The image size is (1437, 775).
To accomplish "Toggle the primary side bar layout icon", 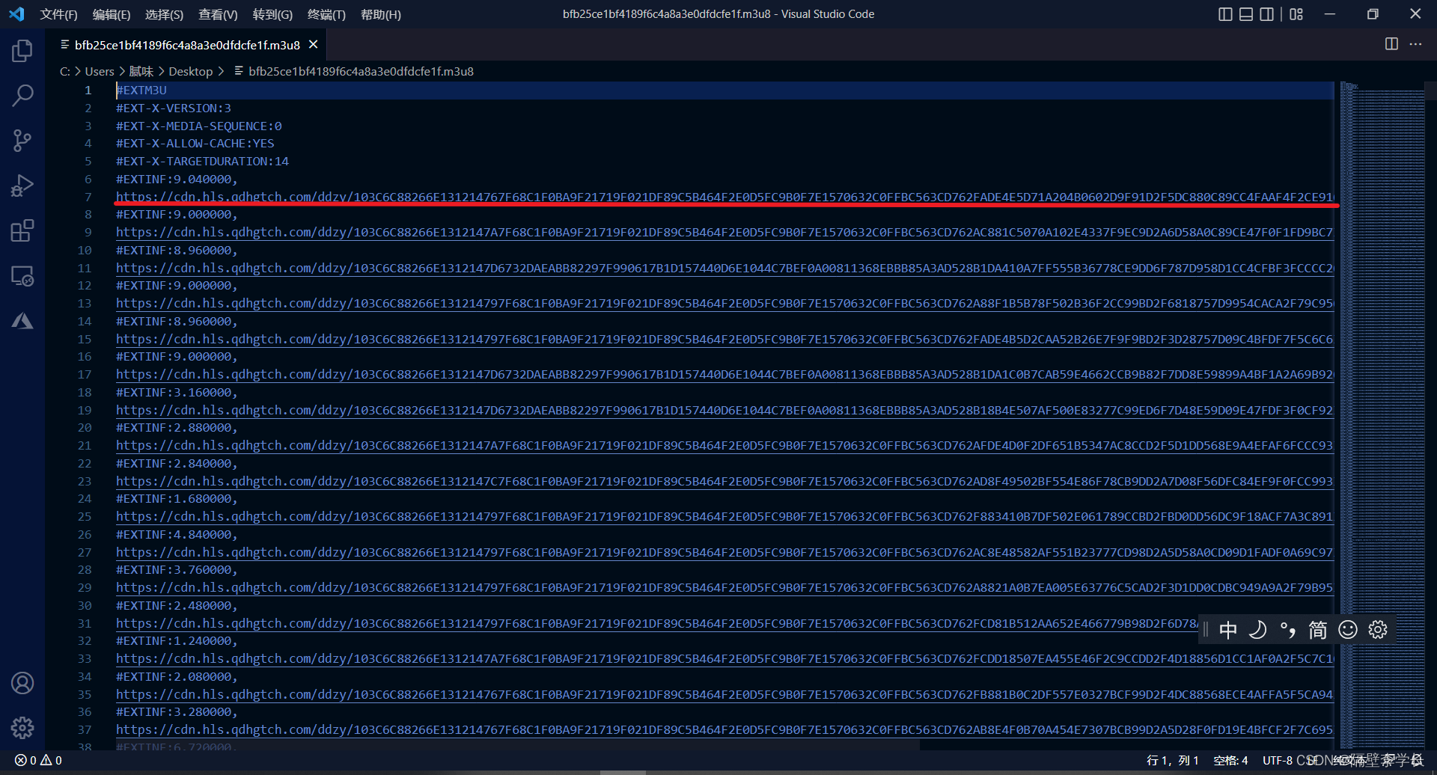I will 1225,14.
